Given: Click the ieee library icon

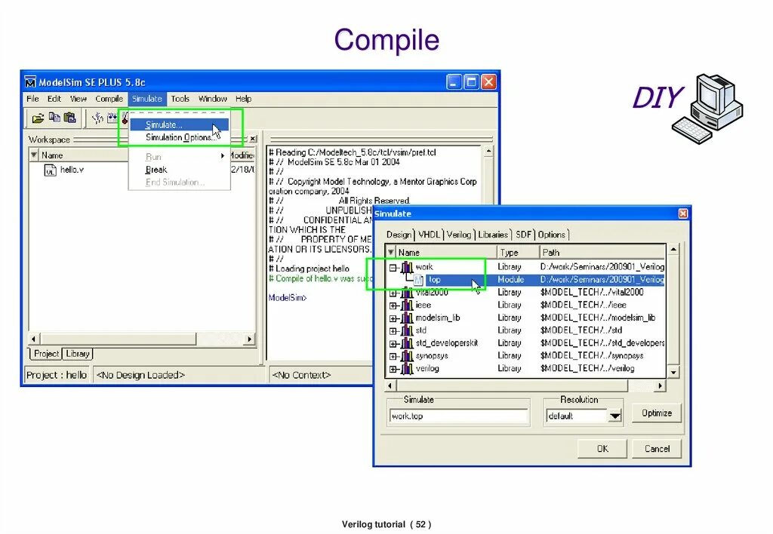Looking at the screenshot, I should 407,305.
